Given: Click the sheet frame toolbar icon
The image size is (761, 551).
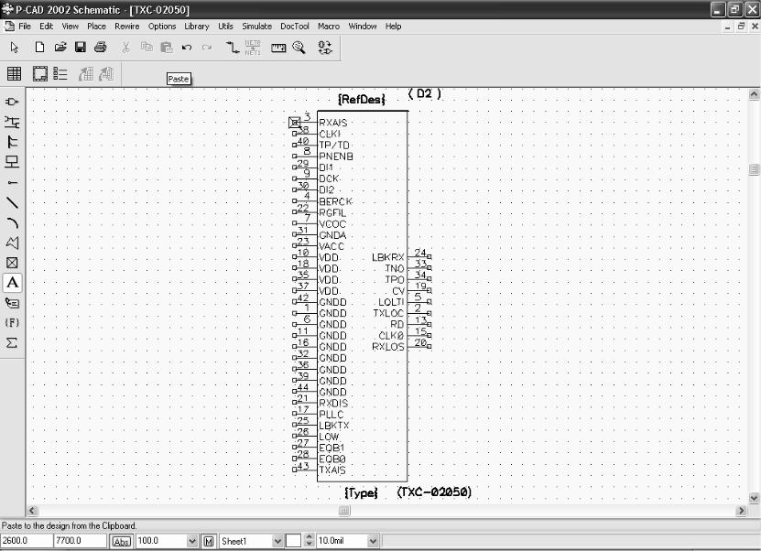Looking at the screenshot, I should tap(39, 74).
